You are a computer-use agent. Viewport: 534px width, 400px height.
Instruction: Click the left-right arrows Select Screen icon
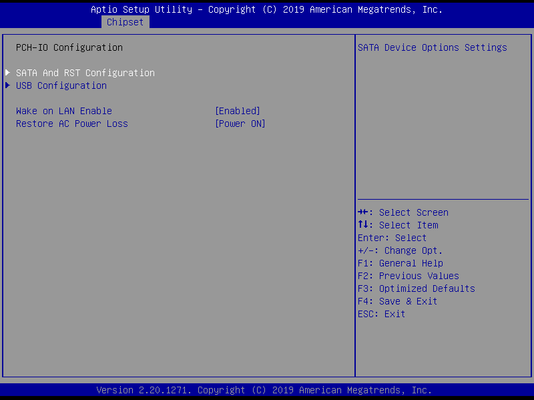pos(363,212)
